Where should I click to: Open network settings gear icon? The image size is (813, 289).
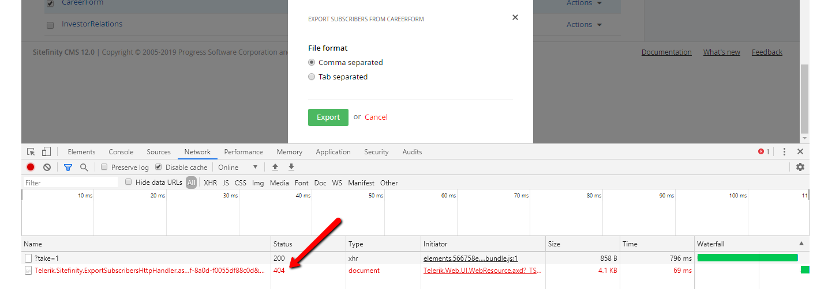[x=800, y=167]
